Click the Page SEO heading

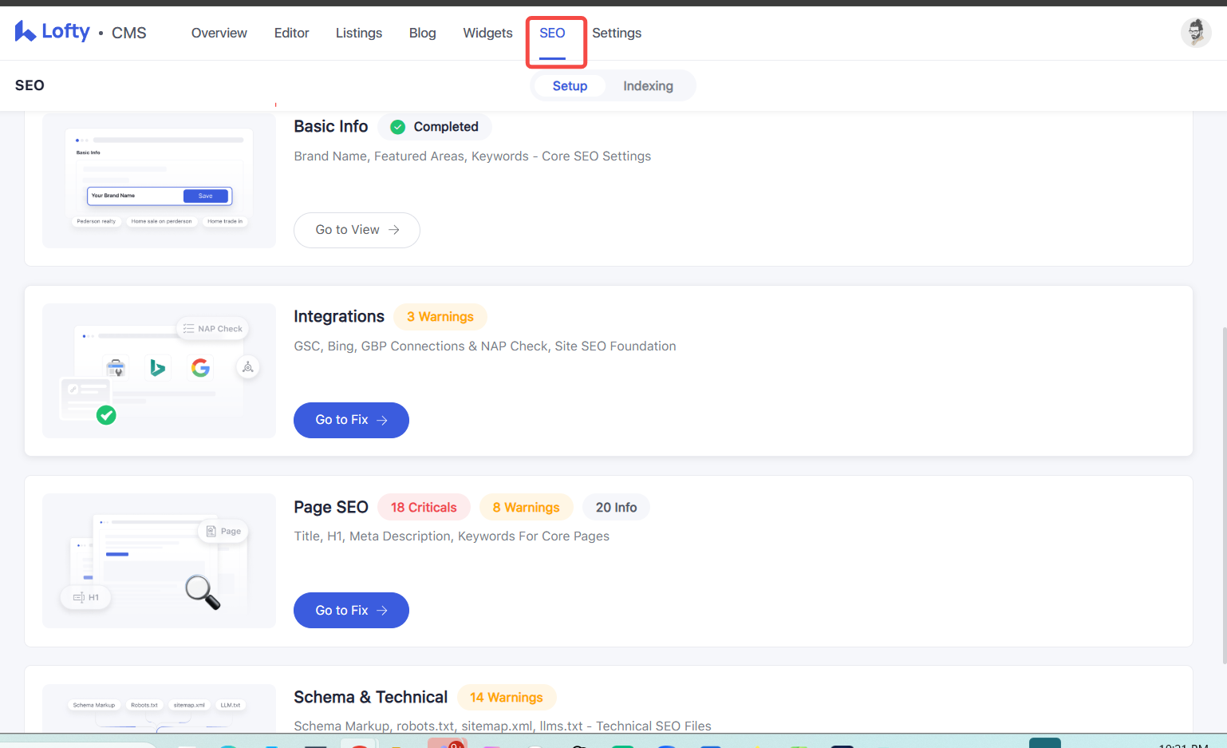(331, 507)
